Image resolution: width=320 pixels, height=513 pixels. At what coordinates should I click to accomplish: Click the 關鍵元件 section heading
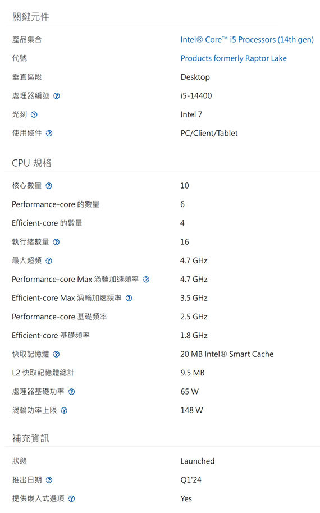31,17
